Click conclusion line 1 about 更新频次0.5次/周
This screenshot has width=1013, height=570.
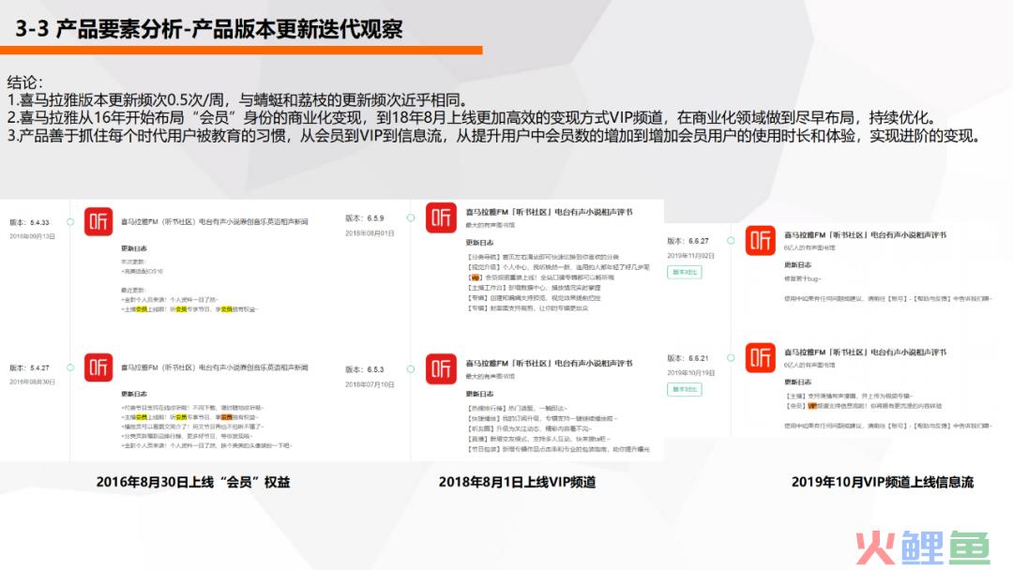[237, 100]
